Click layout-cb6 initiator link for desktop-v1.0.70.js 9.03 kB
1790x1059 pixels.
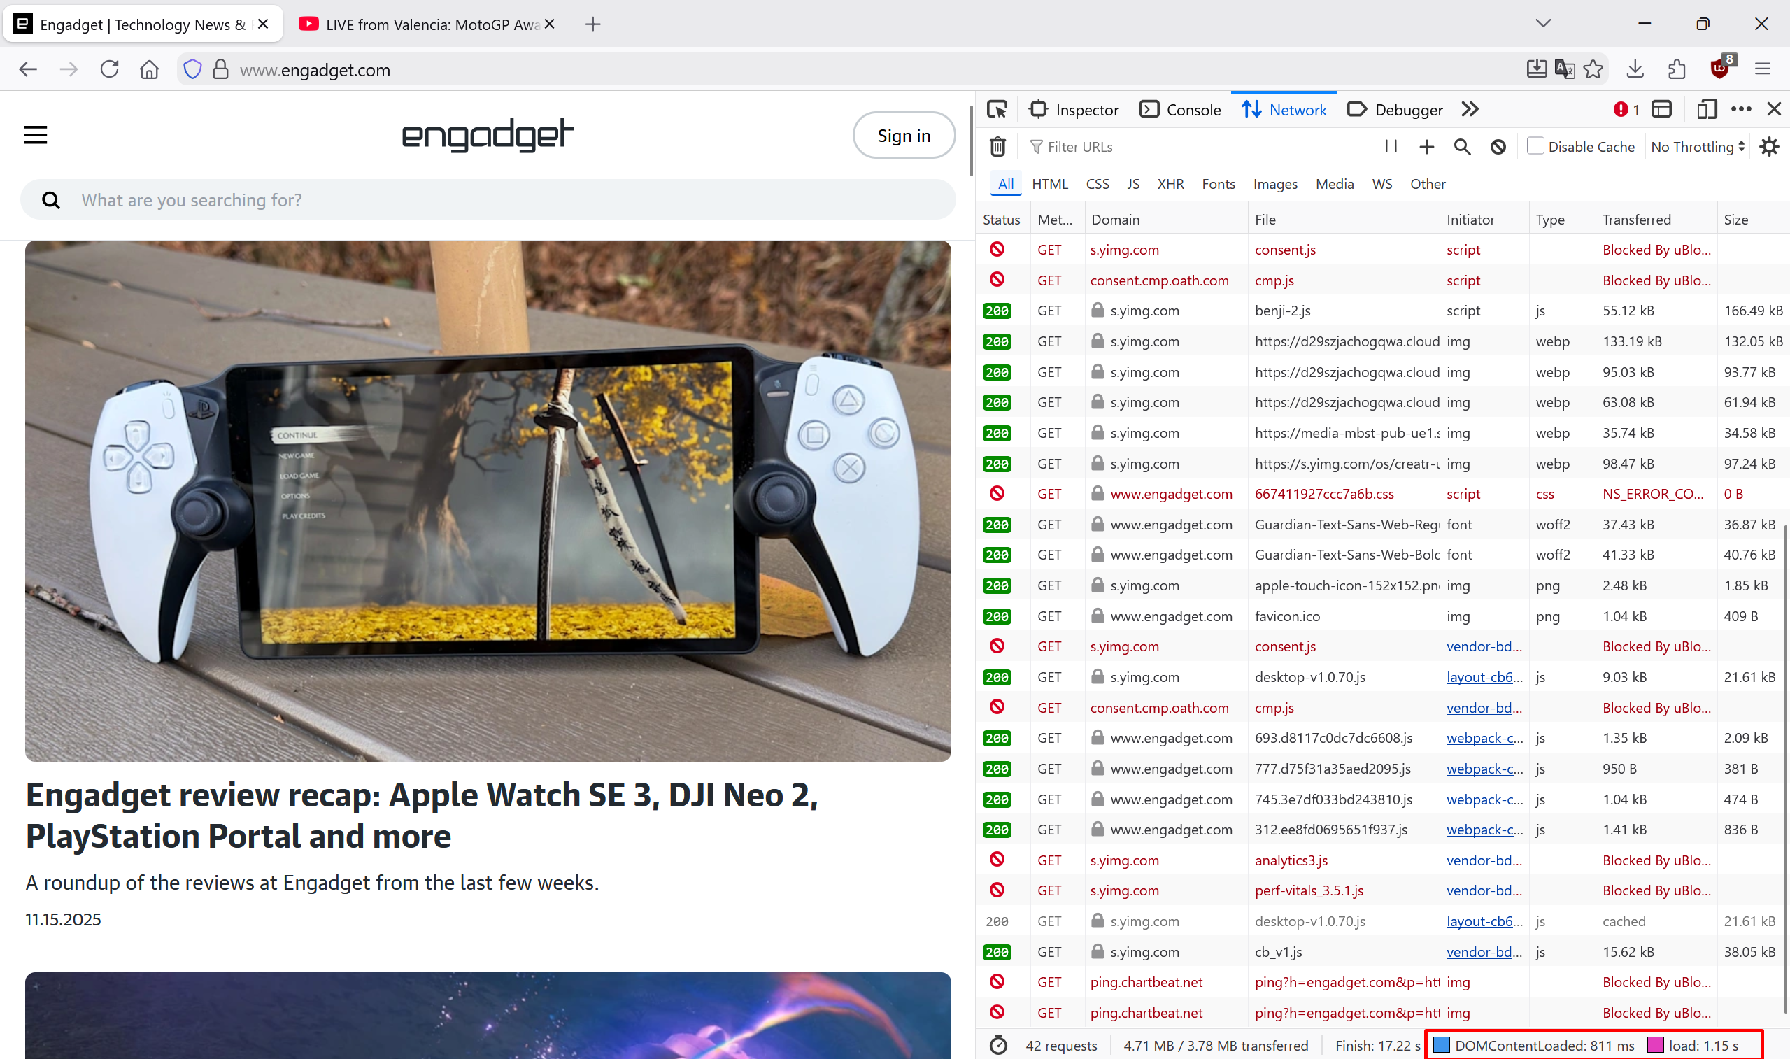pos(1484,677)
